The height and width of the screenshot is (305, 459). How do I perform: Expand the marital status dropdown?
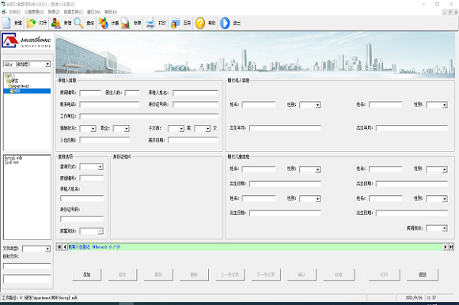coord(93,129)
